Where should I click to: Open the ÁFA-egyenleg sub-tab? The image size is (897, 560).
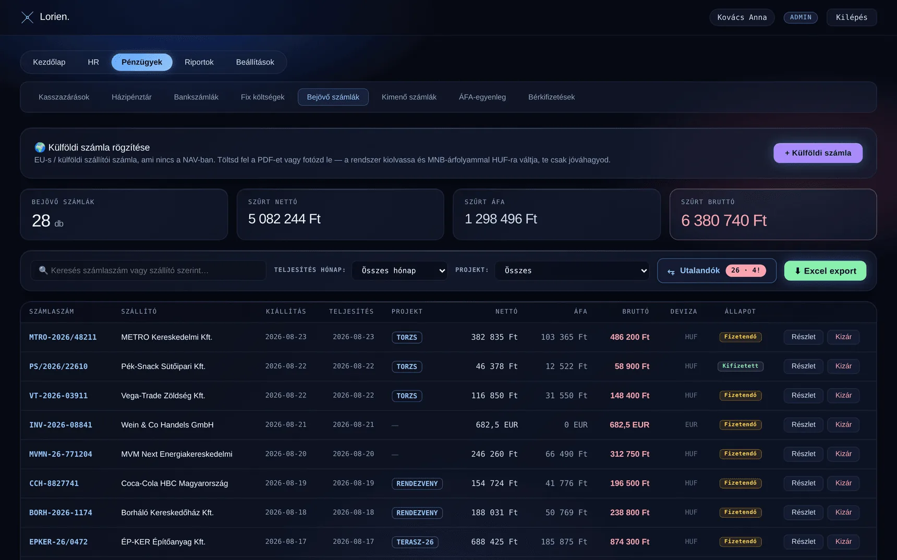[482, 97]
